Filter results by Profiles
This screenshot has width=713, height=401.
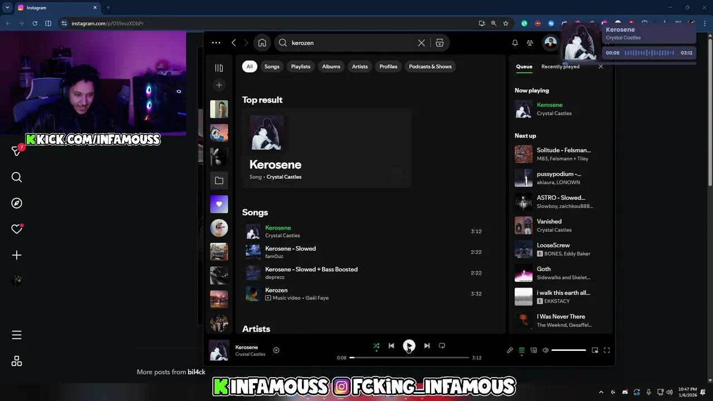point(388,66)
